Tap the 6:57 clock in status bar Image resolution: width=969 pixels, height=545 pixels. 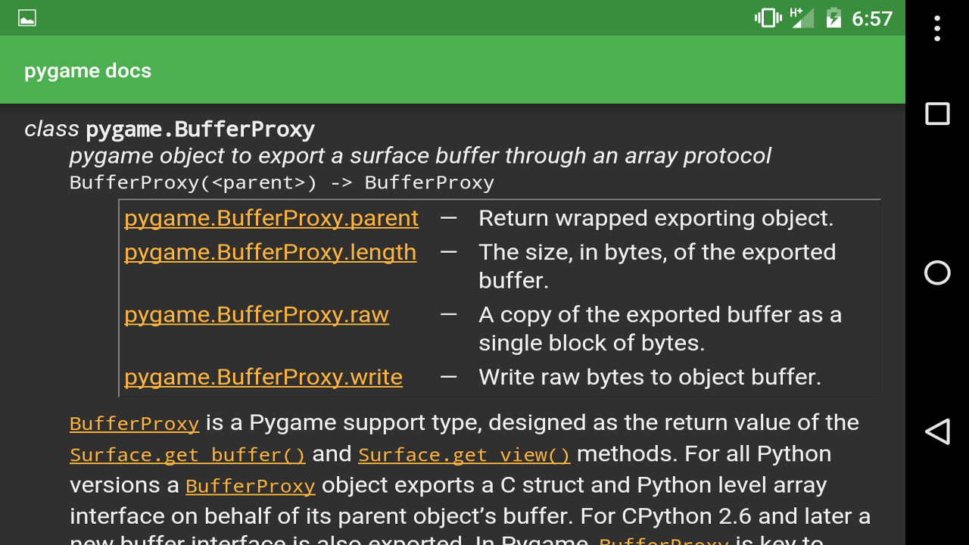(872, 18)
